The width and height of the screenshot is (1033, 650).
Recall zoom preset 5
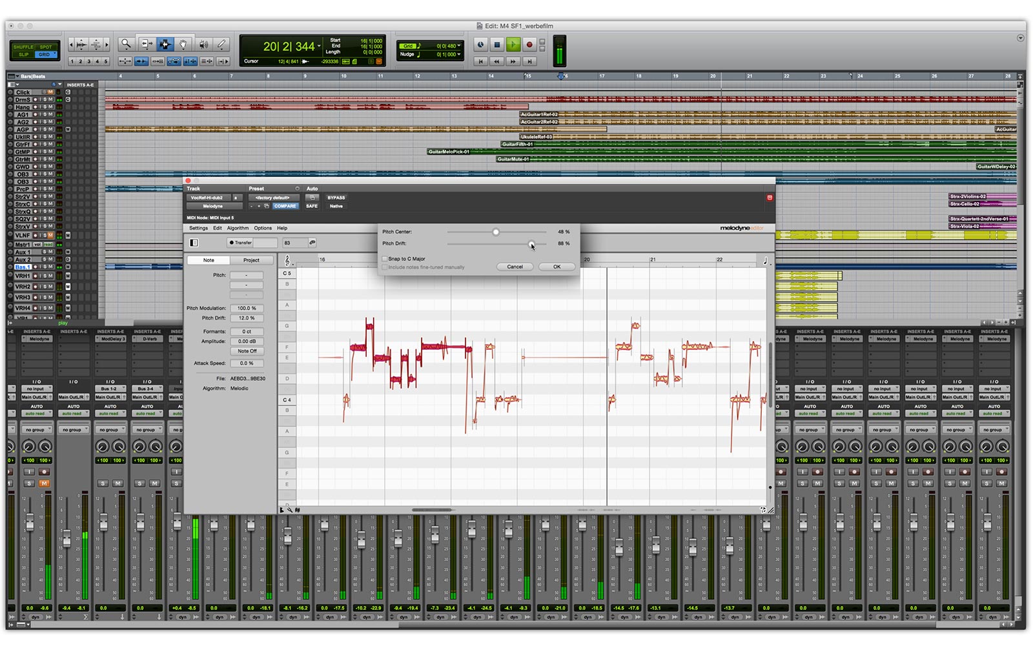pyautogui.click(x=106, y=61)
